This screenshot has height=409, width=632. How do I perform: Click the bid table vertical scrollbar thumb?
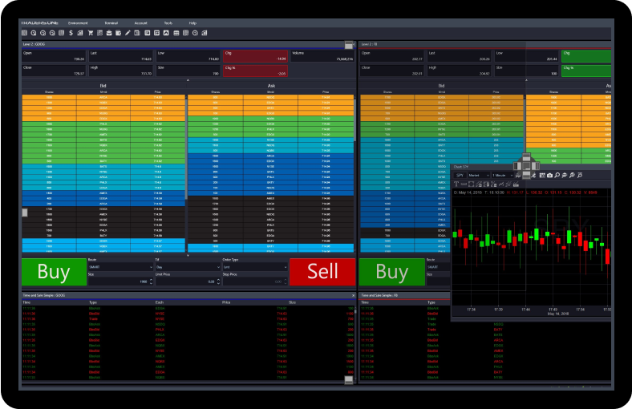click(24, 212)
